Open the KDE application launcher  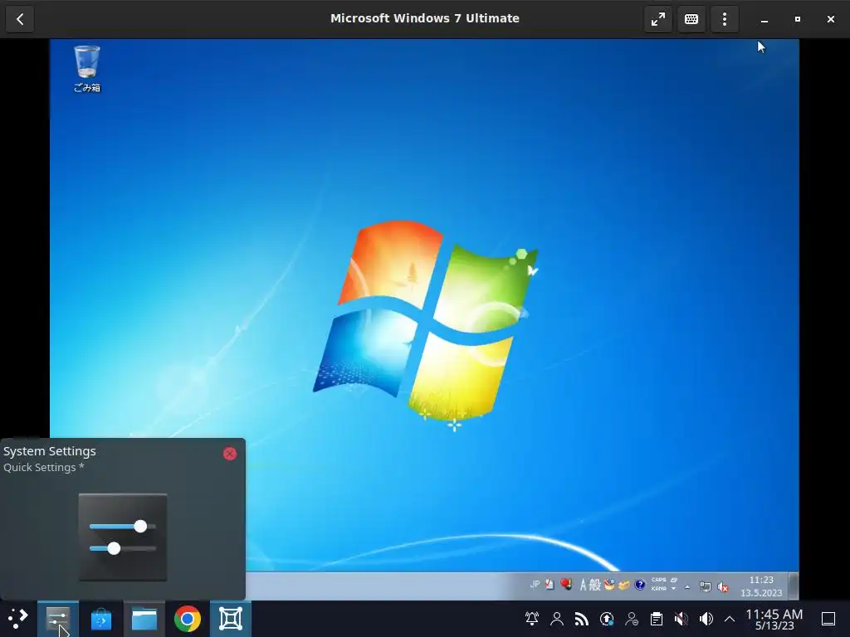[x=17, y=619]
